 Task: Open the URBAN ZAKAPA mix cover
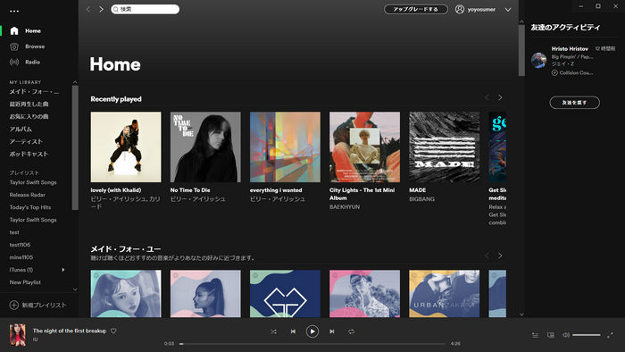coord(445,294)
